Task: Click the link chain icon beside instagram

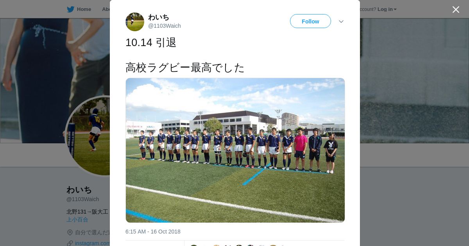Action: 70,243
